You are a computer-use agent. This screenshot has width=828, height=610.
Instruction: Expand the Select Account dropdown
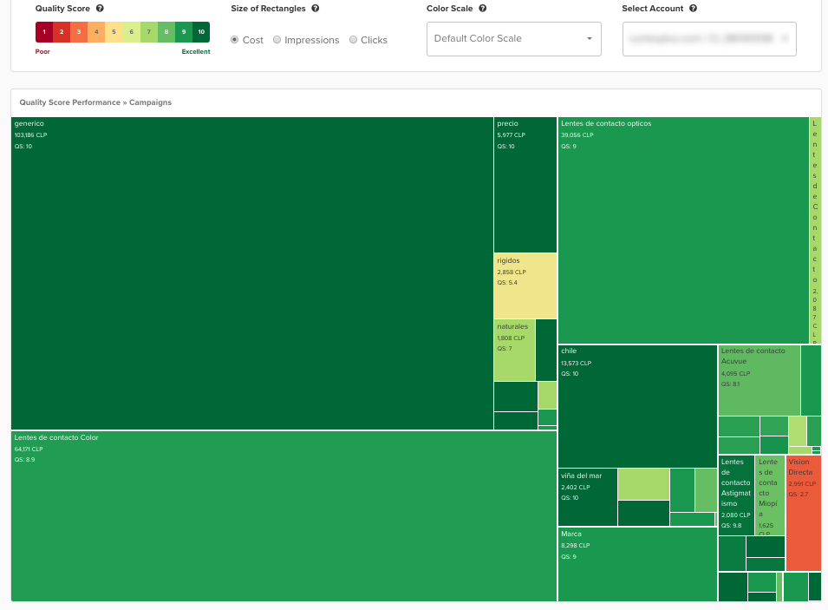click(x=709, y=38)
